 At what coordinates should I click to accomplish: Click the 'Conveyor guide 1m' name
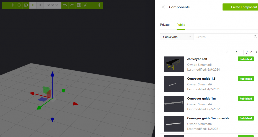[x=201, y=99]
